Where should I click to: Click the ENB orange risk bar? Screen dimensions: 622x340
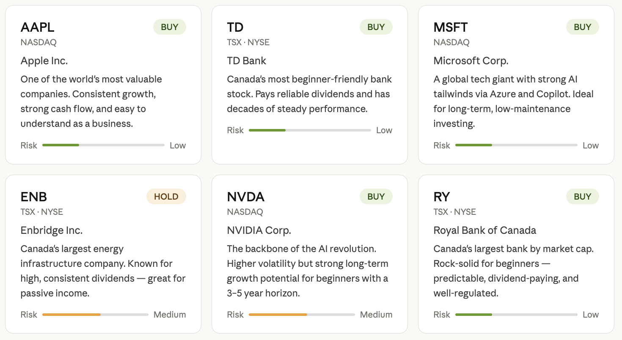[72, 315]
